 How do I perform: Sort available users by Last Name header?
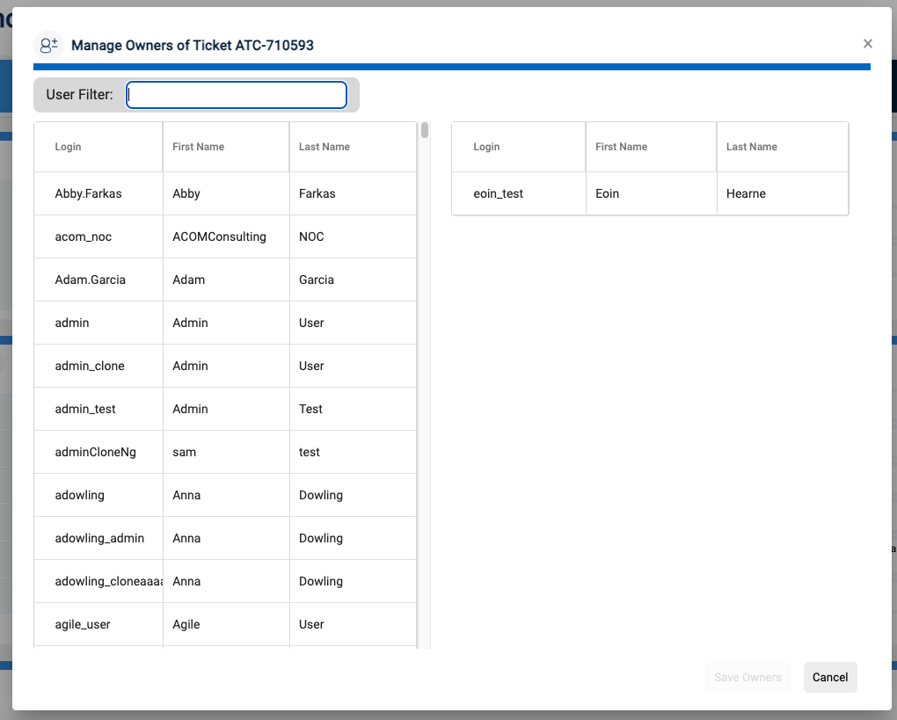324,147
